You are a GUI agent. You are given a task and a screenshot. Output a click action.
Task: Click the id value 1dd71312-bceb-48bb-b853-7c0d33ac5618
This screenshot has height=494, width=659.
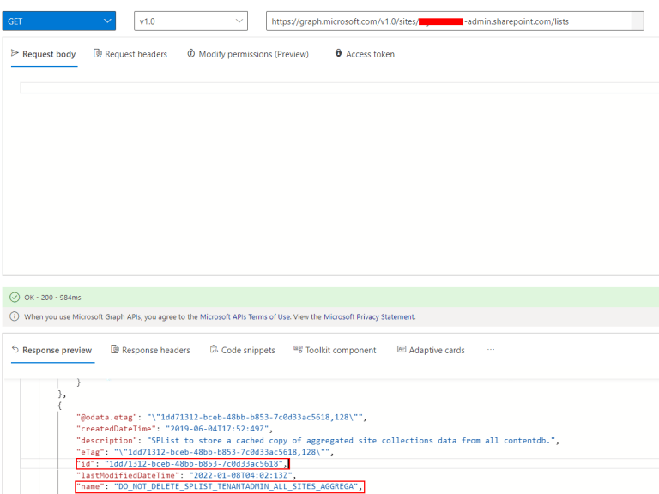point(194,464)
